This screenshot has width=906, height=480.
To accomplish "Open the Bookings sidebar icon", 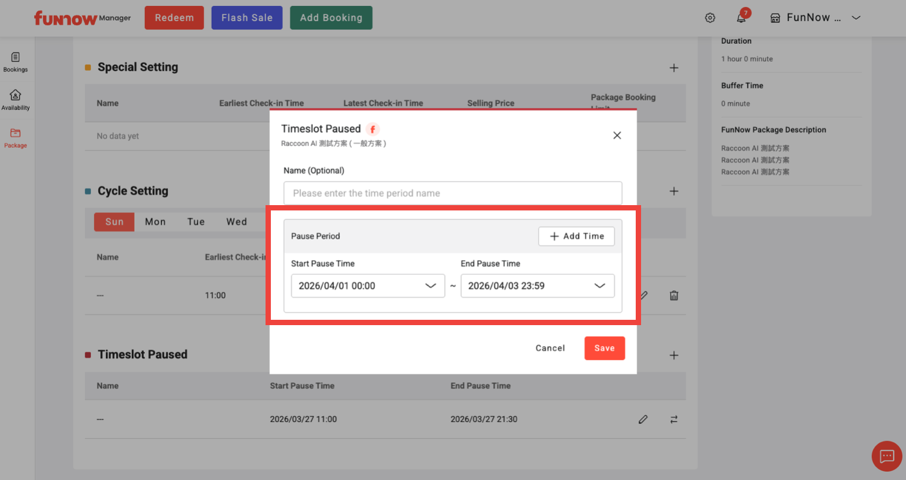I will pyautogui.click(x=15, y=61).
